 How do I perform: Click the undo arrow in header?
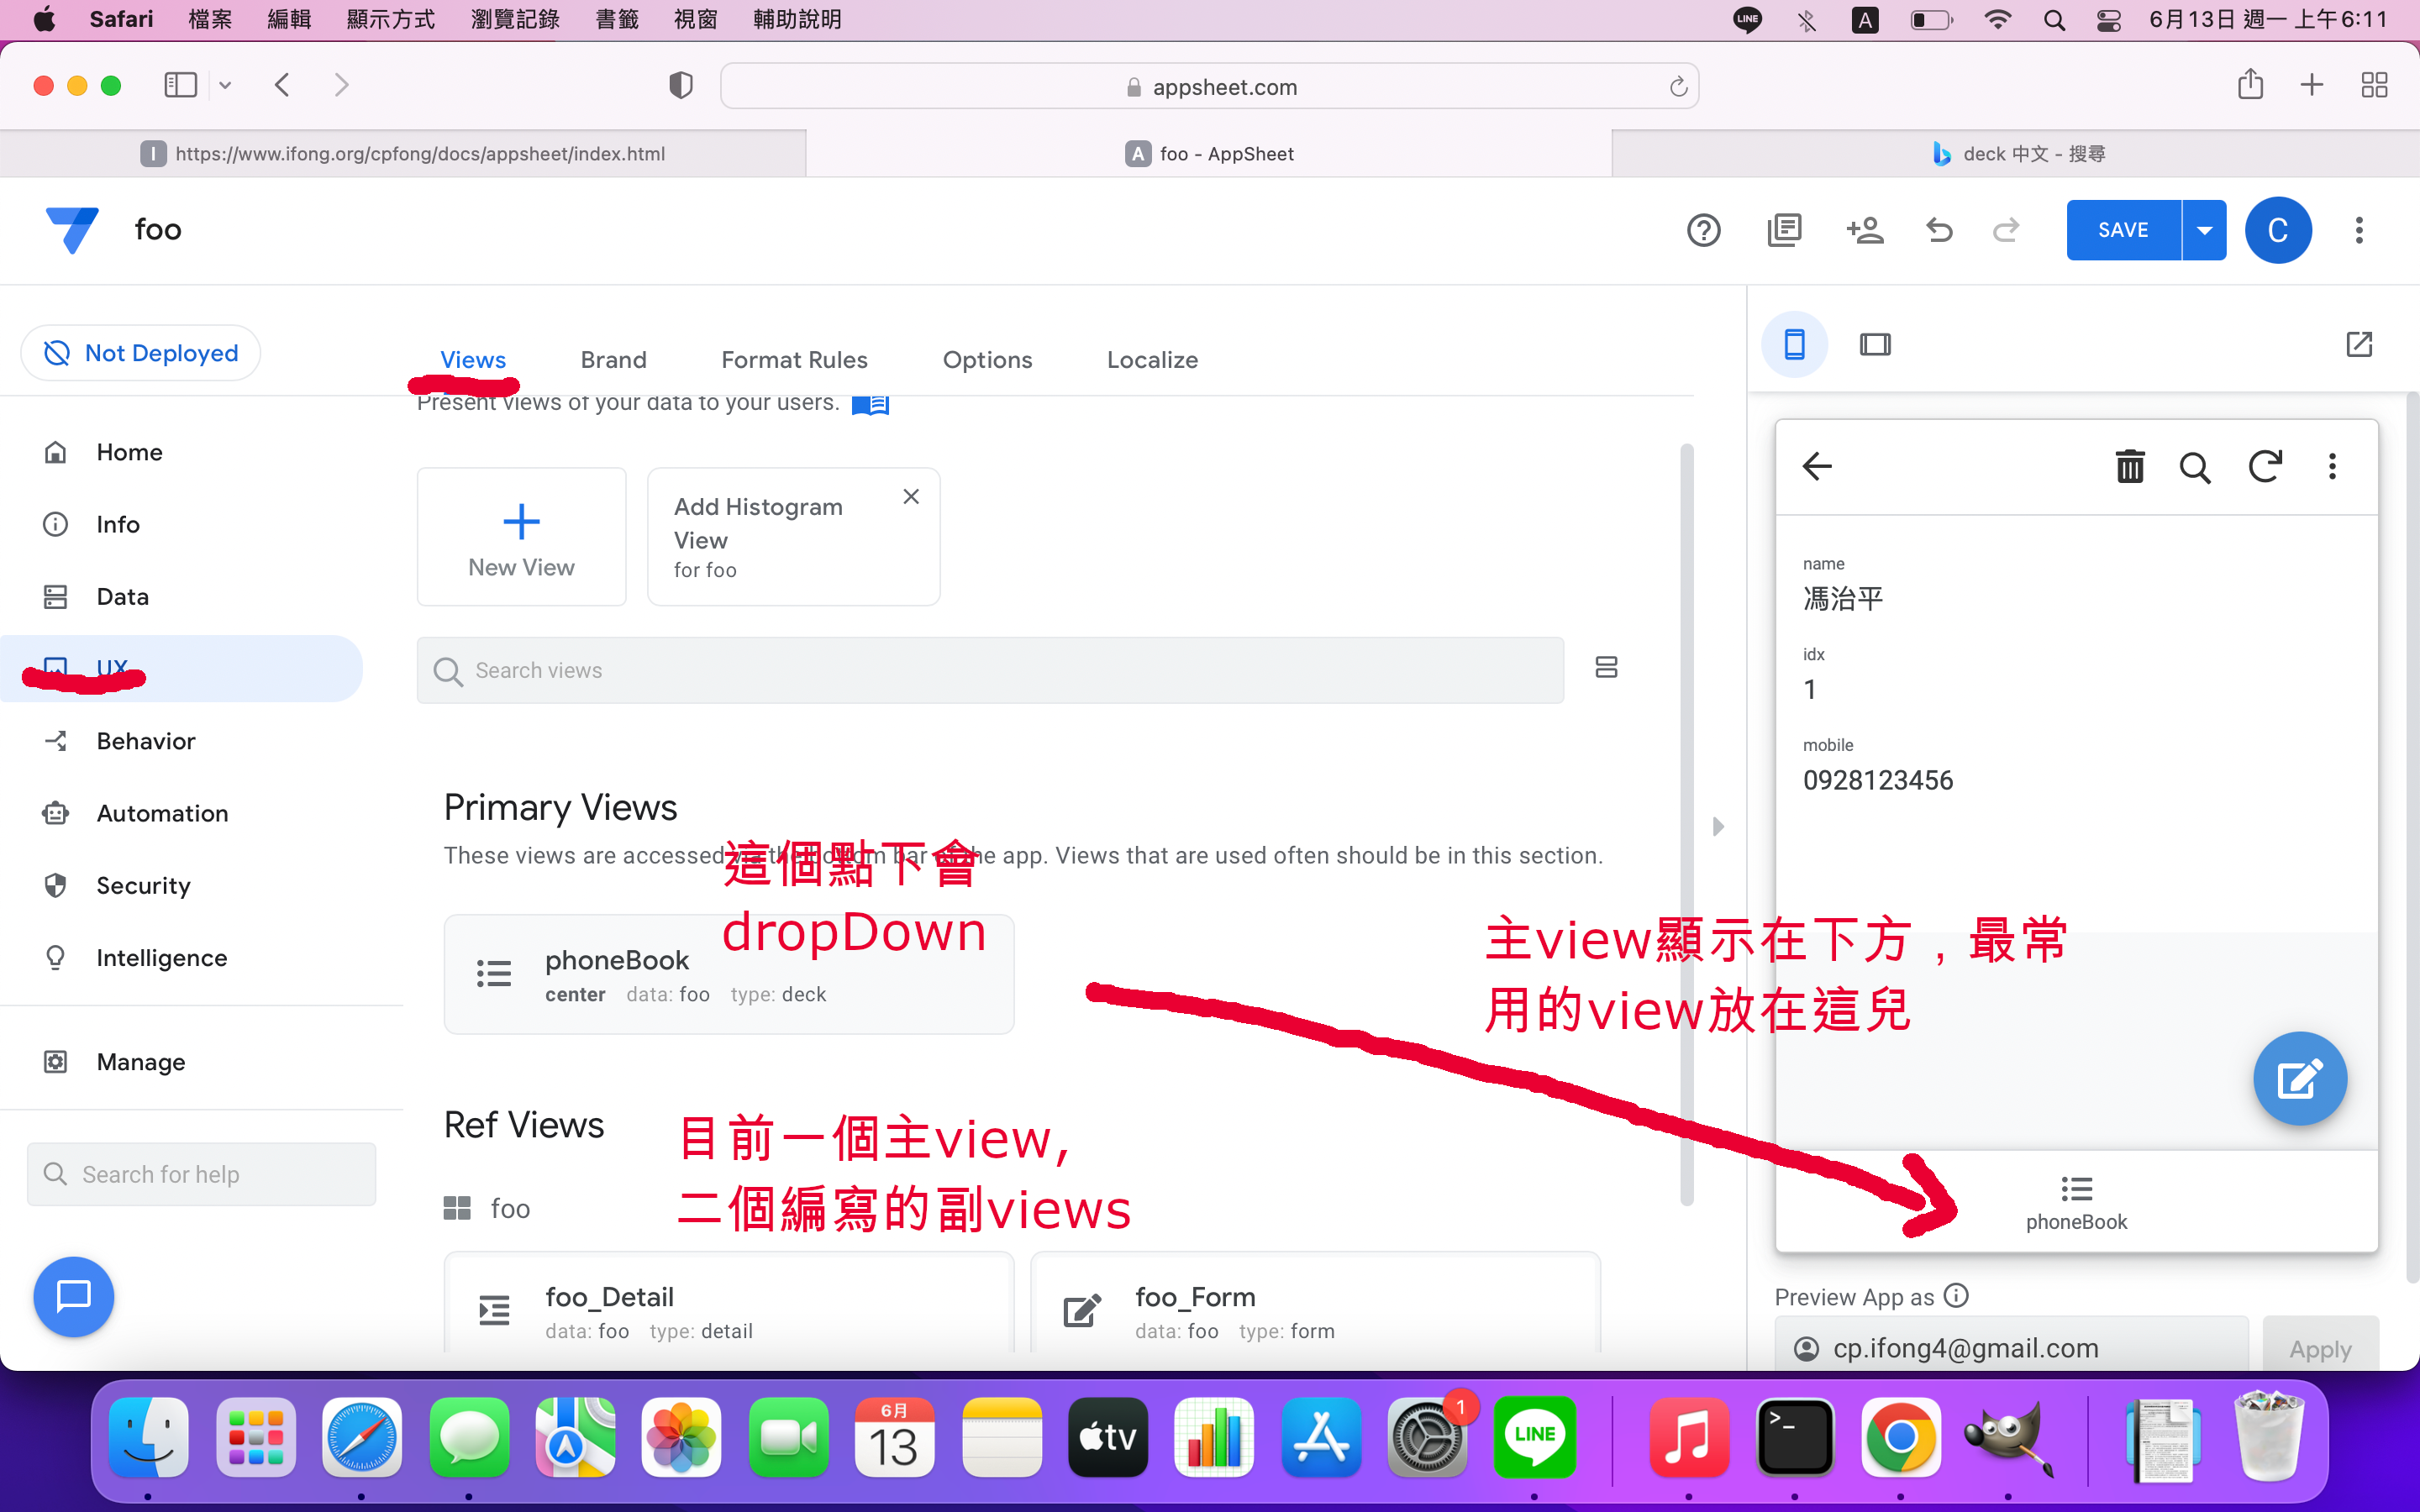click(1939, 230)
